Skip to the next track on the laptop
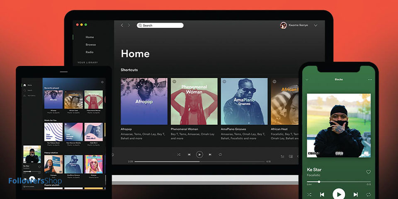The image size is (398, 199). click(210, 154)
